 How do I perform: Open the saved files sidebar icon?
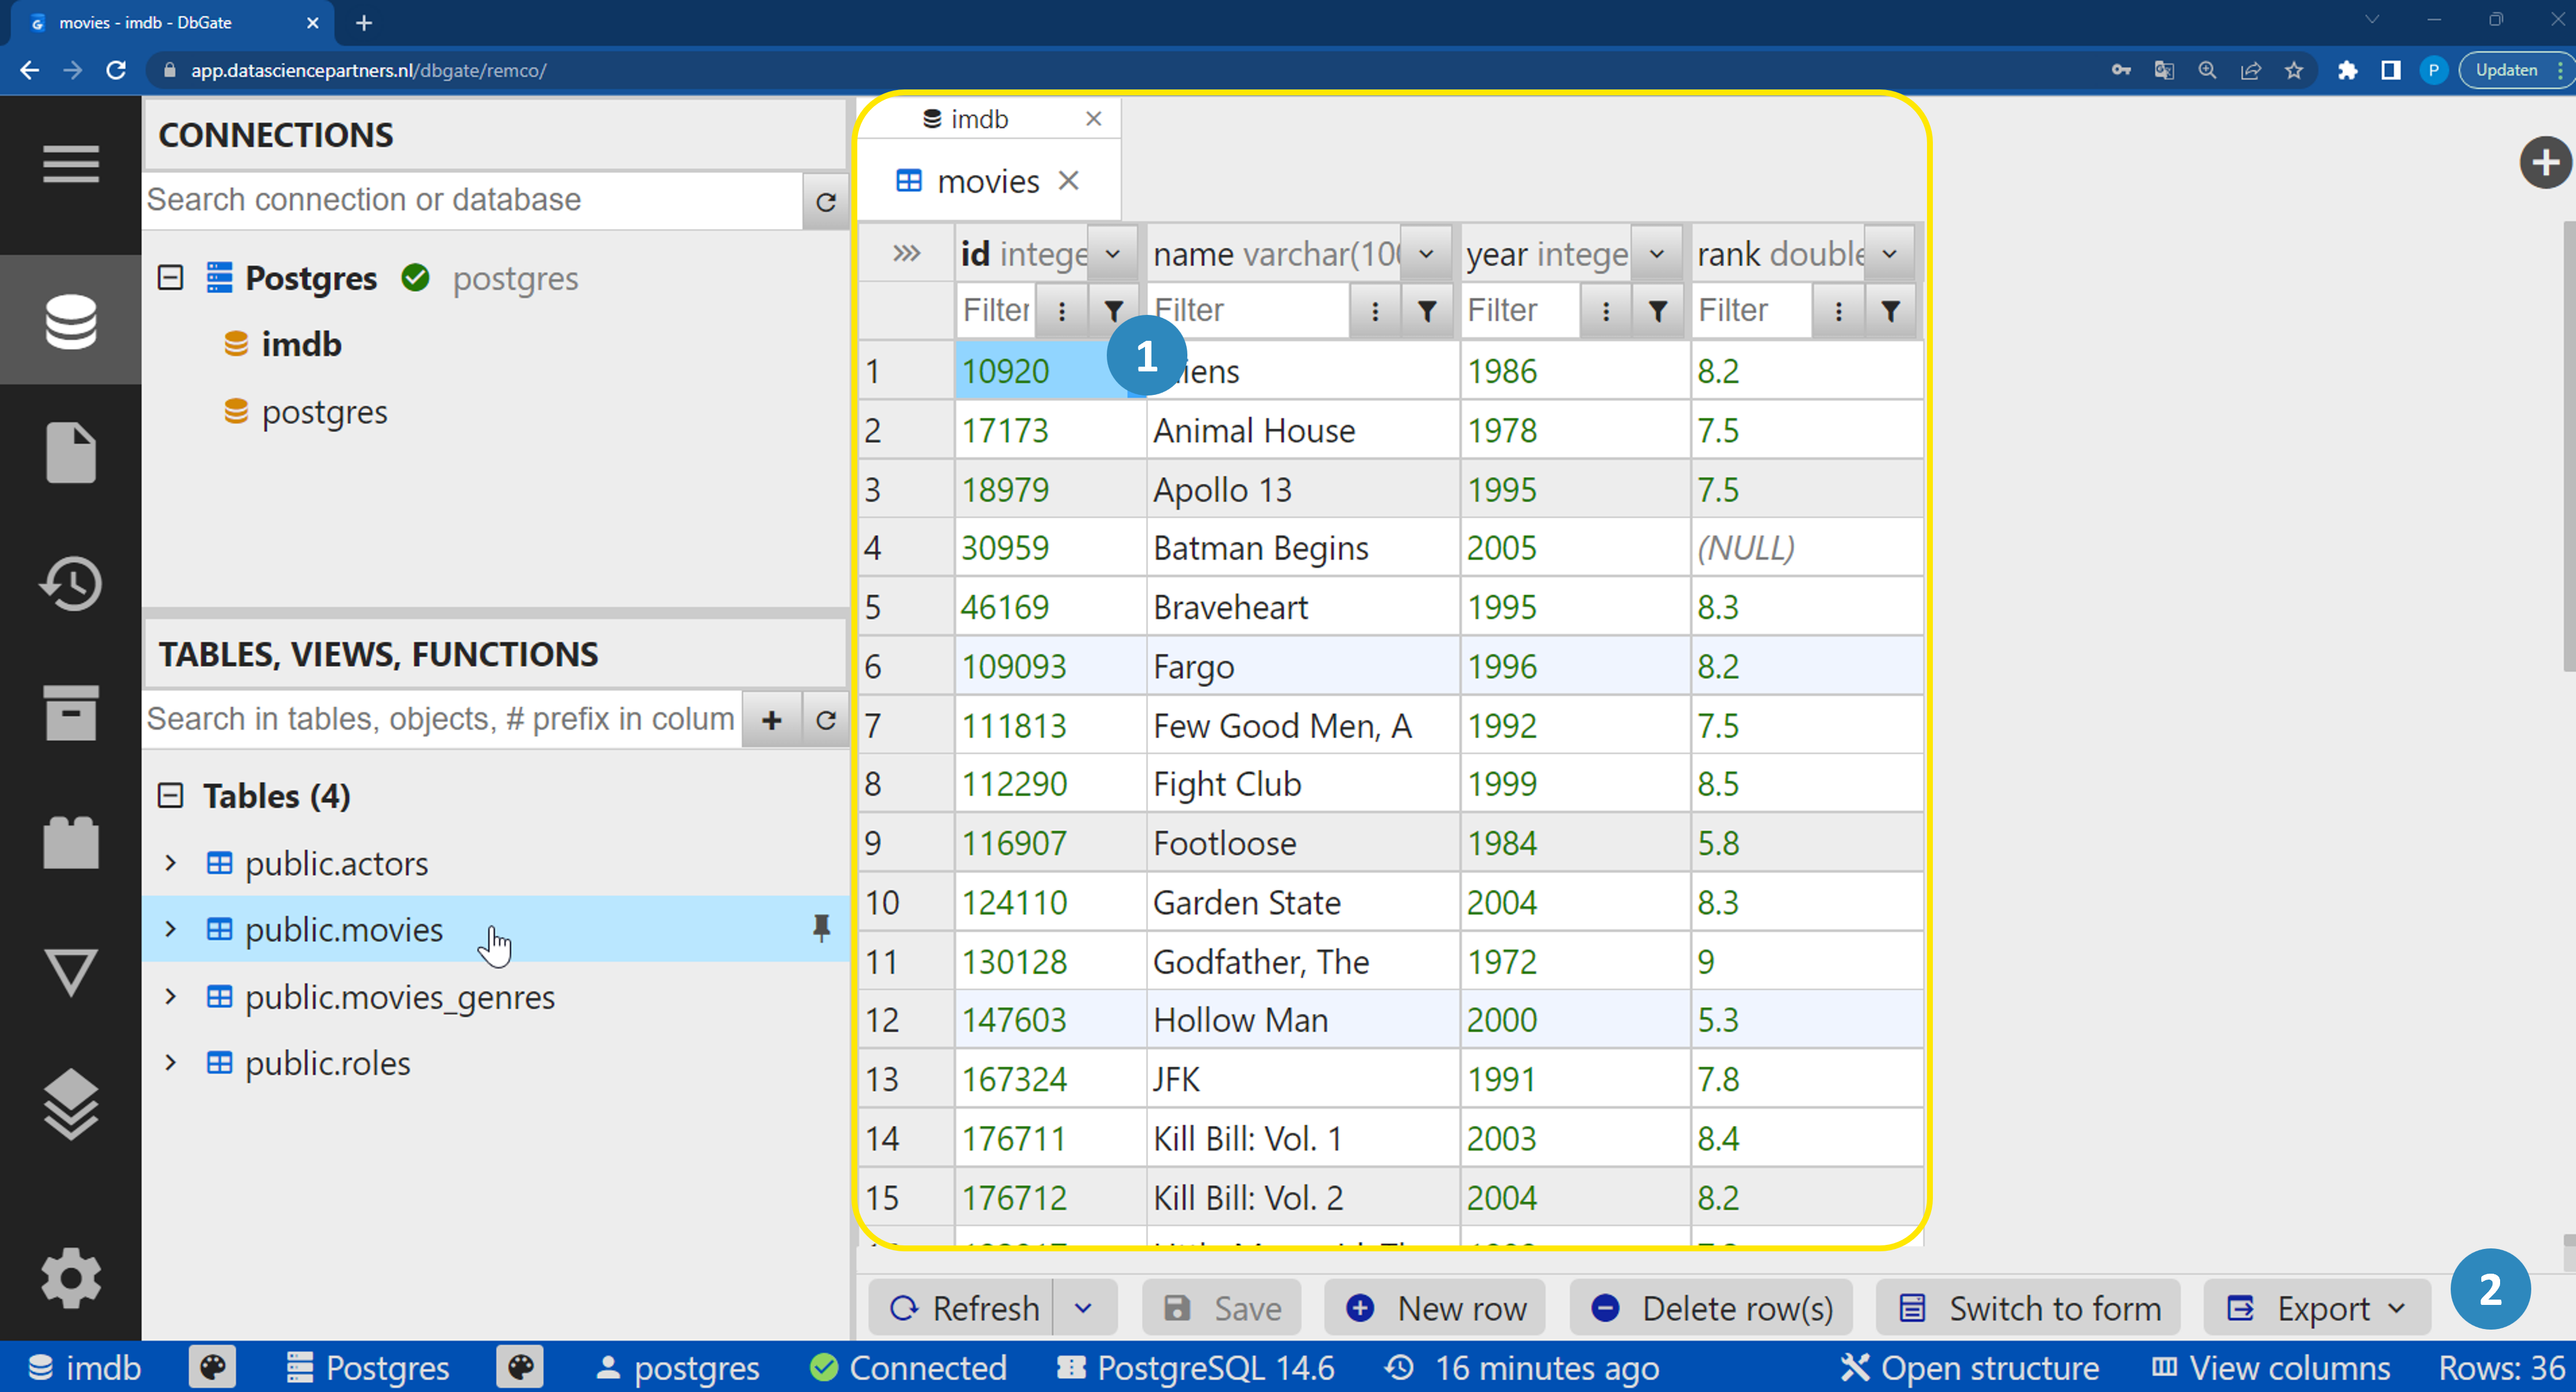click(x=70, y=452)
